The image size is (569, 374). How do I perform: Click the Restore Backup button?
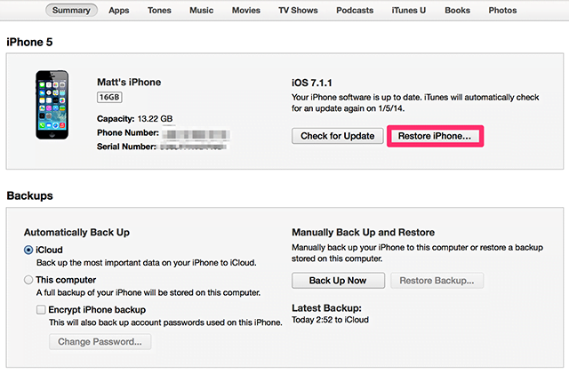pos(437,281)
